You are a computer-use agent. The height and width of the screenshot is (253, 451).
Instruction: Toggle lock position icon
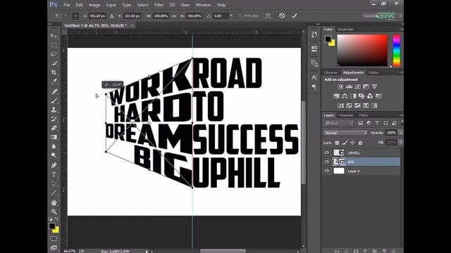pos(352,143)
